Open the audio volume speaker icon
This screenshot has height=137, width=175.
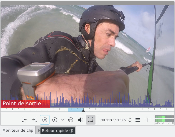tap(80, 120)
